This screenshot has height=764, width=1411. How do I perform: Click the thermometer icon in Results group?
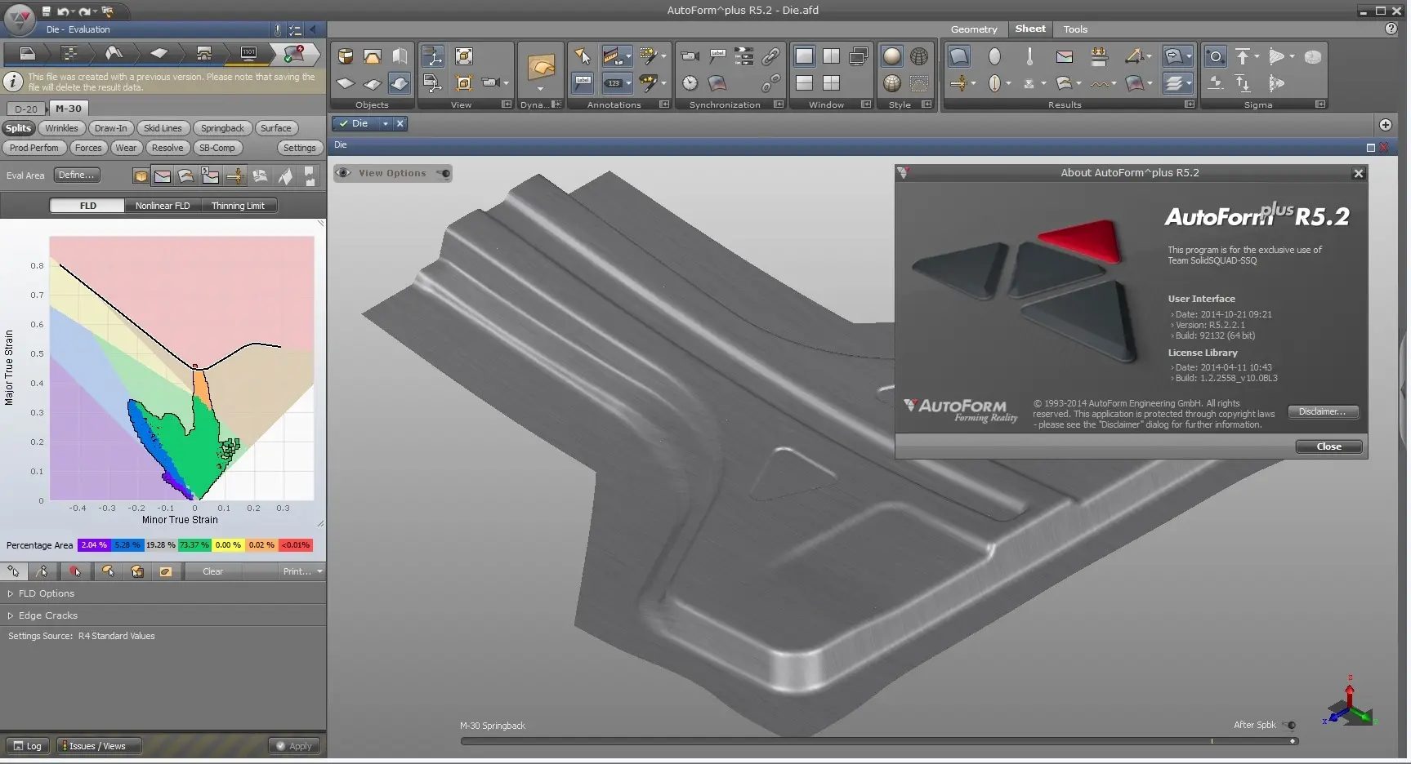[x=1029, y=56]
